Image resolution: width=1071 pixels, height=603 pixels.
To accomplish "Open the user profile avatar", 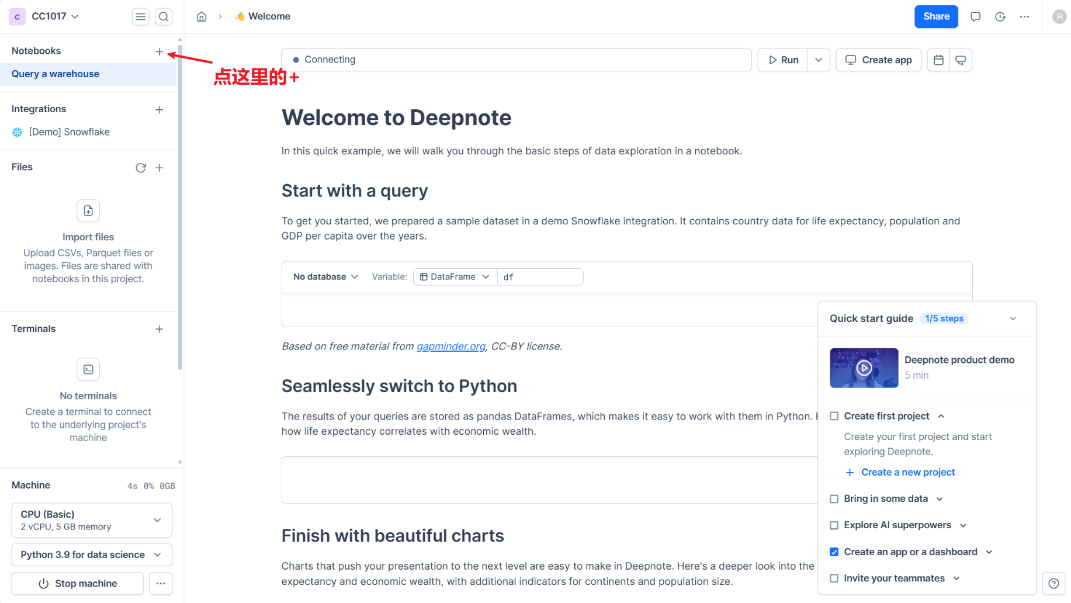I will point(1059,16).
